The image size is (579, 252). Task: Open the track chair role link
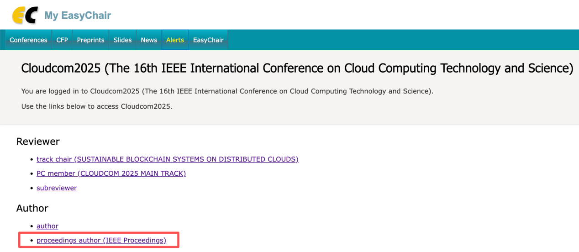click(x=167, y=159)
